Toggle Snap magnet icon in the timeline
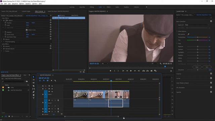Image resolution: width=215 pixels, height=121 pixels. [44, 81]
